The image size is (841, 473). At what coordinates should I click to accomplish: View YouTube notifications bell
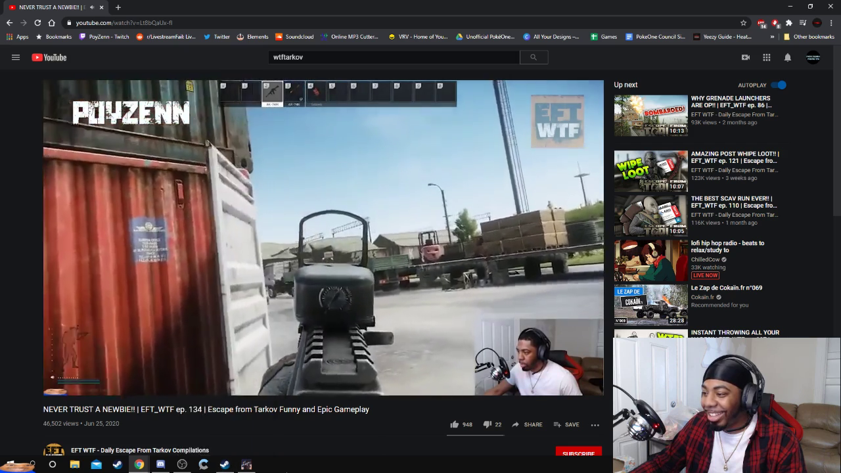point(788,57)
